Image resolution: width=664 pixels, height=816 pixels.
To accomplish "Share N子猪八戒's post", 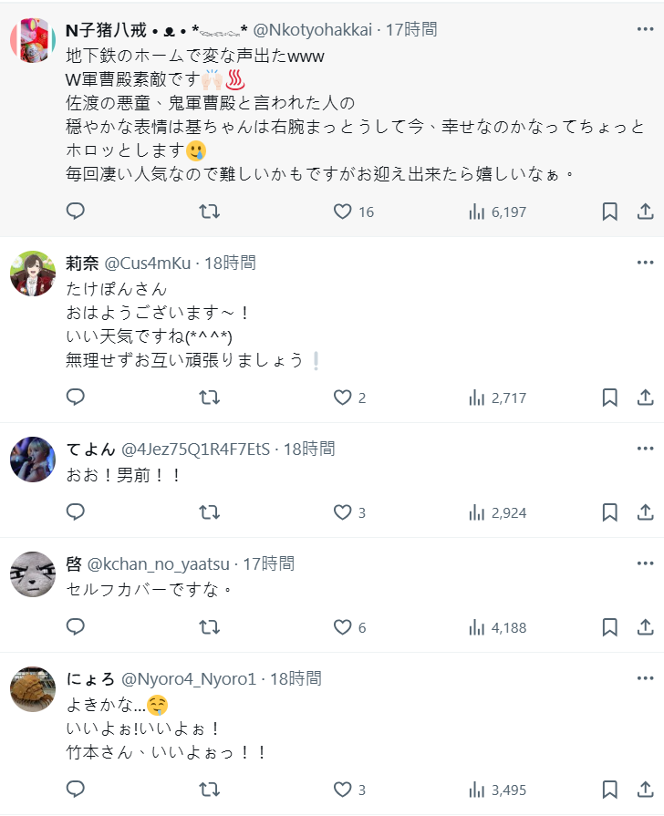I will pyautogui.click(x=644, y=212).
